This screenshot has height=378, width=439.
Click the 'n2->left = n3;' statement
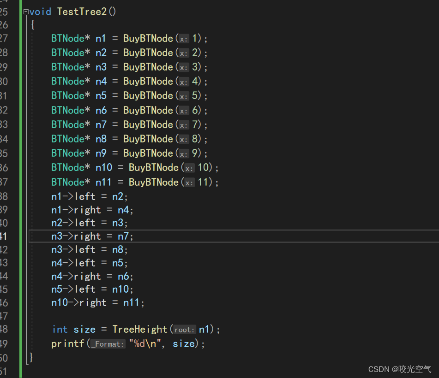(x=89, y=223)
